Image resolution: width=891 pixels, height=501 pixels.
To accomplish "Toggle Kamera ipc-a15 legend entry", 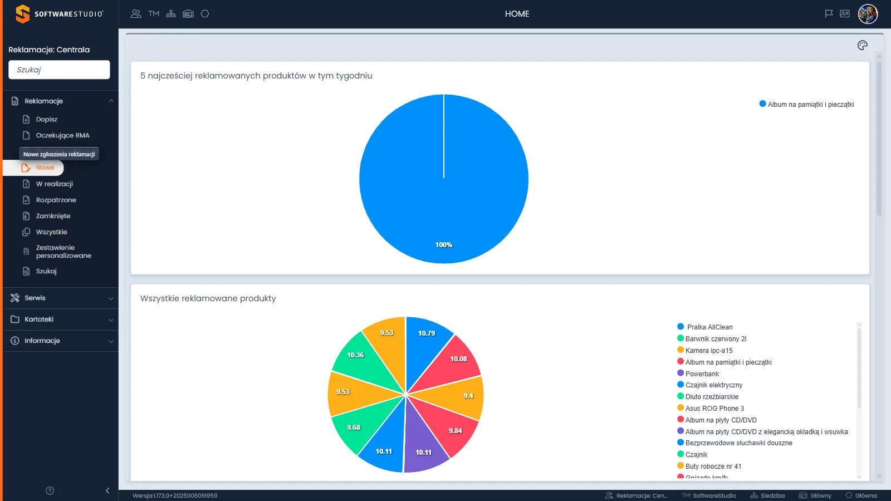I will (x=705, y=350).
